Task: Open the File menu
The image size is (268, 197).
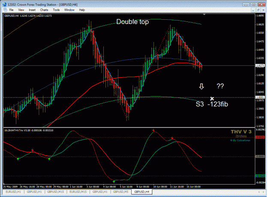Action: [x=11, y=10]
